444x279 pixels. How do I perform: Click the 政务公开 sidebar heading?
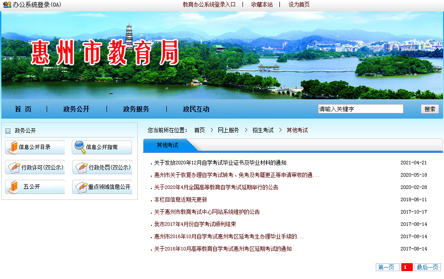[25, 130]
